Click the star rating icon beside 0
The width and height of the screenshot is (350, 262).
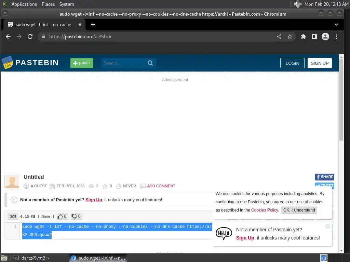(105, 186)
